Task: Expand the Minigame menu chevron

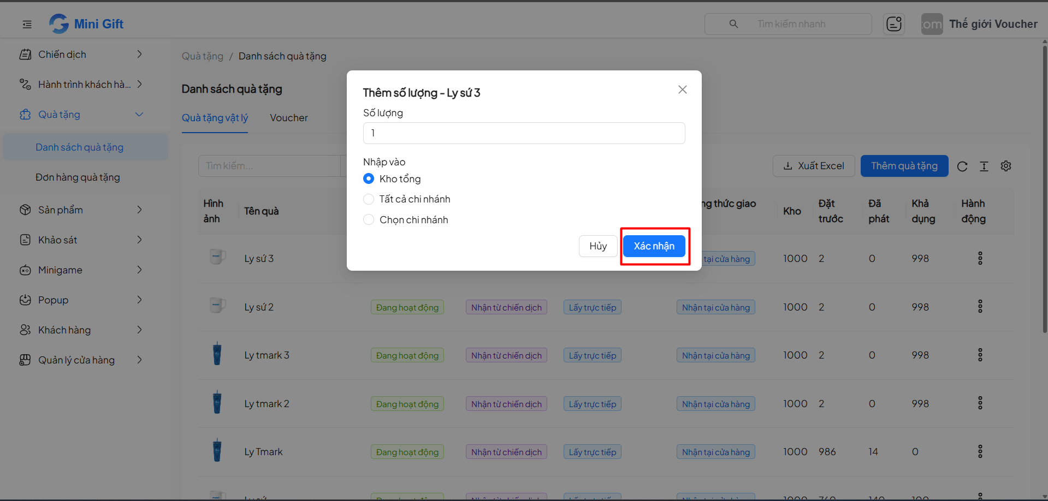Action: [140, 270]
